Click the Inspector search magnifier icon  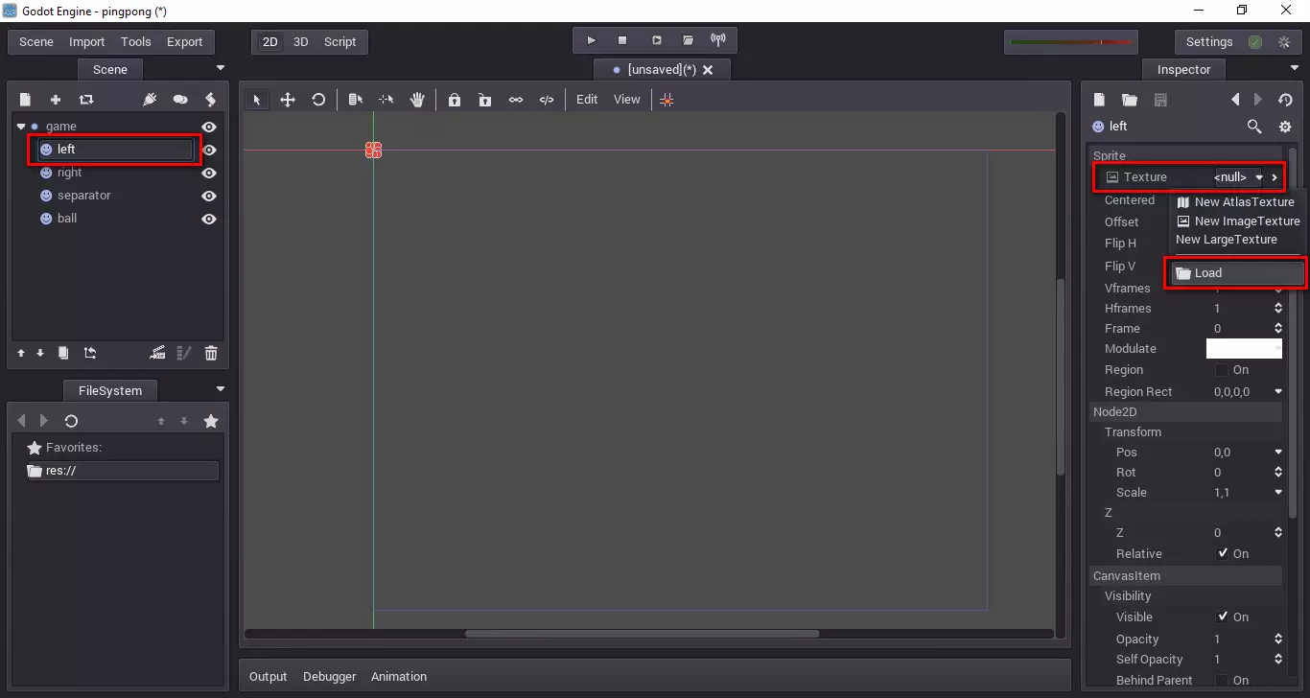tap(1253, 127)
